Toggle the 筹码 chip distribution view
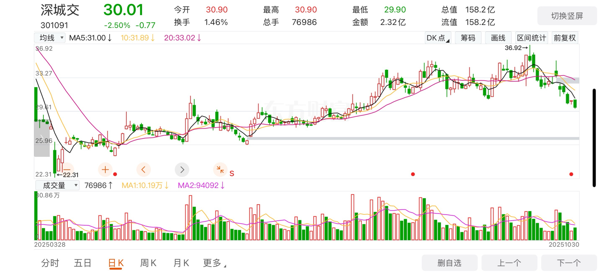This screenshot has width=601, height=276. [468, 38]
